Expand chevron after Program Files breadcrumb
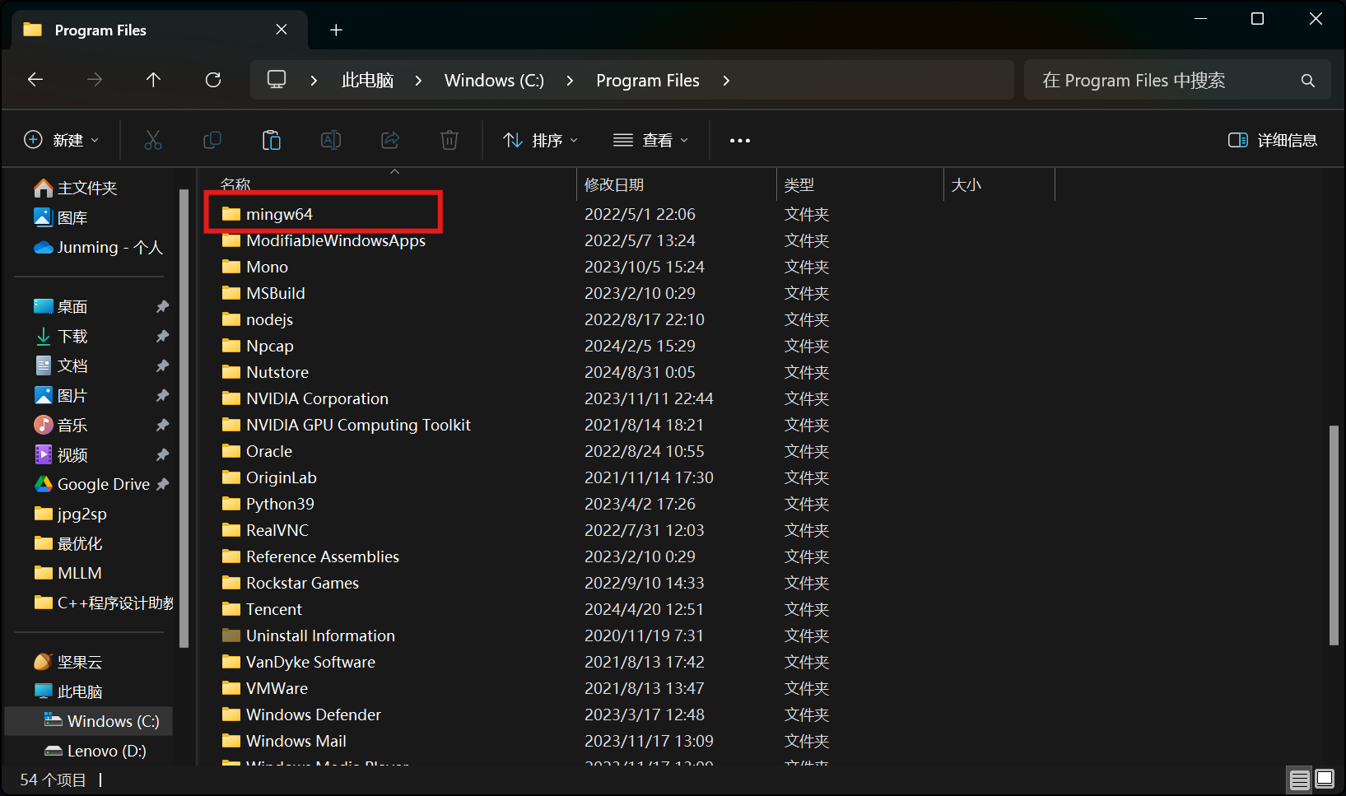This screenshot has height=796, width=1346. (725, 81)
